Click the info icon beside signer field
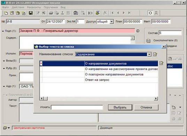The height and width of the screenshot is (136, 187). coord(138,31)
